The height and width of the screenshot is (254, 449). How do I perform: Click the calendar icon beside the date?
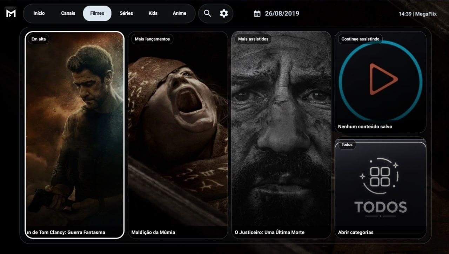pyautogui.click(x=257, y=13)
